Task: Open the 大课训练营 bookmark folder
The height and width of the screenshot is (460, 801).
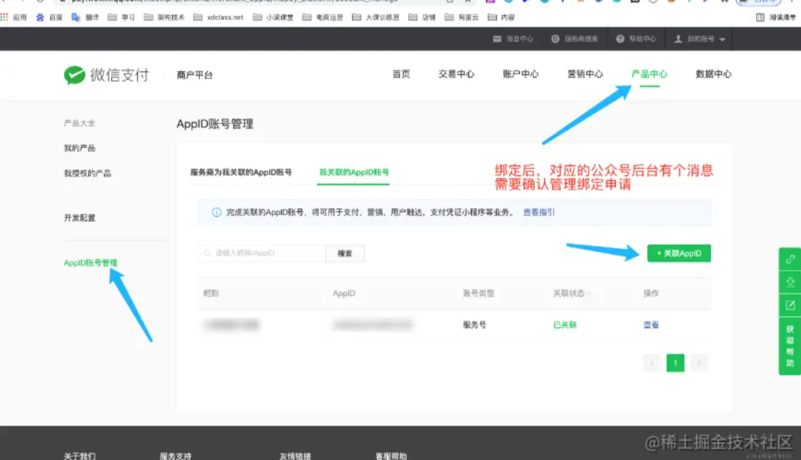Action: pyautogui.click(x=376, y=17)
